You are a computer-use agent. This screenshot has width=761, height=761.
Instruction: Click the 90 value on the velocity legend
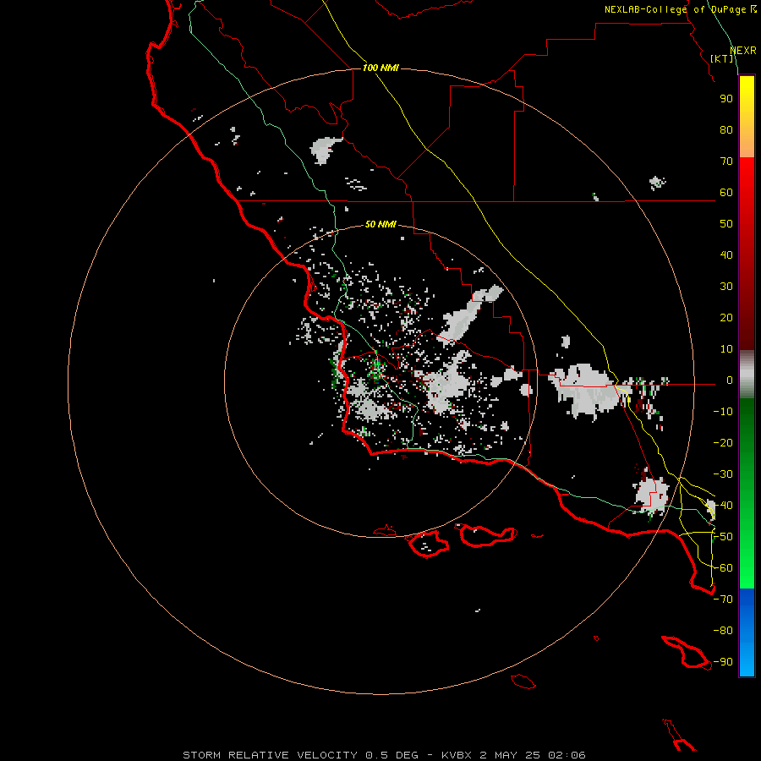(726, 99)
